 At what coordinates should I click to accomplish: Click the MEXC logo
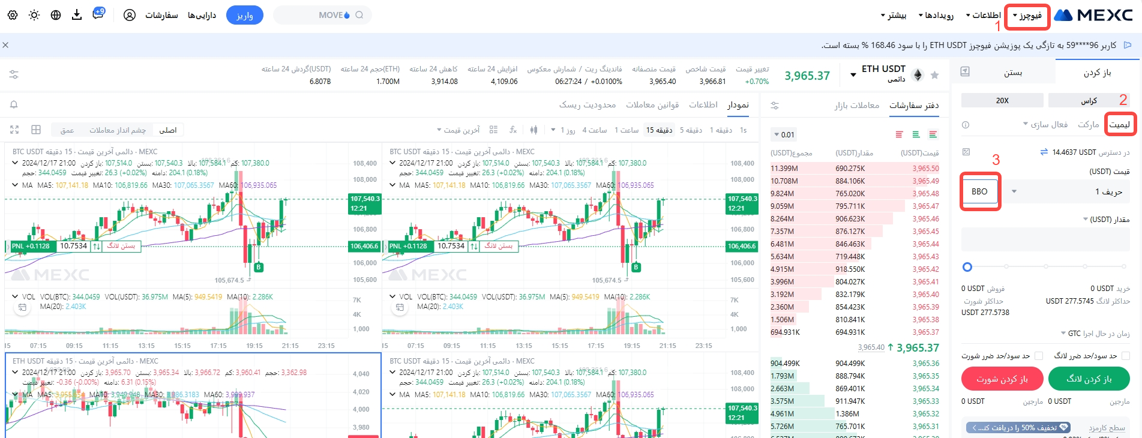(x=1094, y=15)
